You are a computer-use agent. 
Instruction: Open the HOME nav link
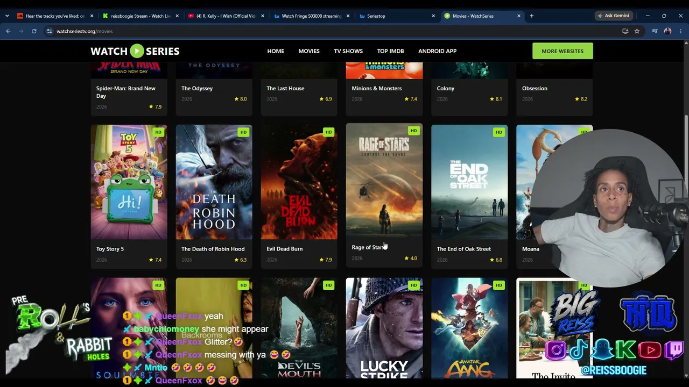(276, 51)
